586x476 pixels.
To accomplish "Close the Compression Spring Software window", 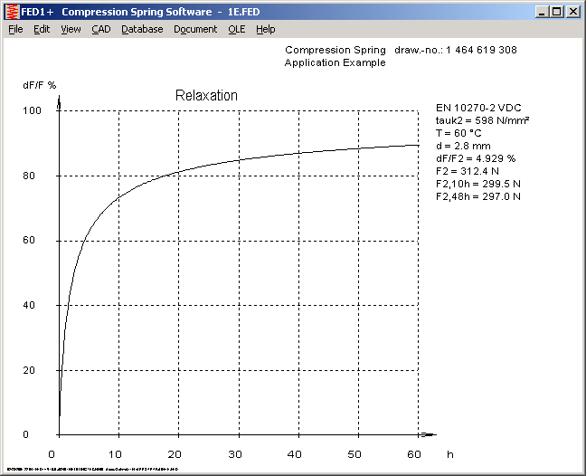I will pyautogui.click(x=572, y=12).
